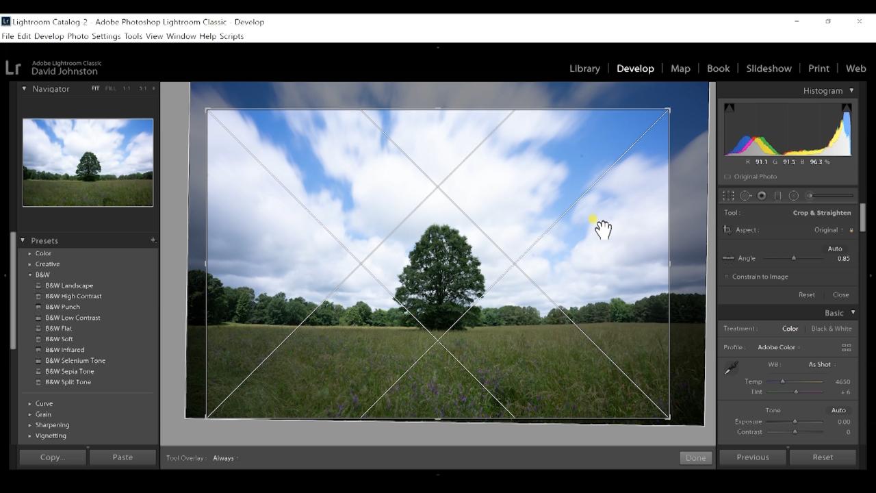Viewport: 876px width, 493px height.
Task: Click the Navigator preview thumbnail
Action: click(x=88, y=162)
